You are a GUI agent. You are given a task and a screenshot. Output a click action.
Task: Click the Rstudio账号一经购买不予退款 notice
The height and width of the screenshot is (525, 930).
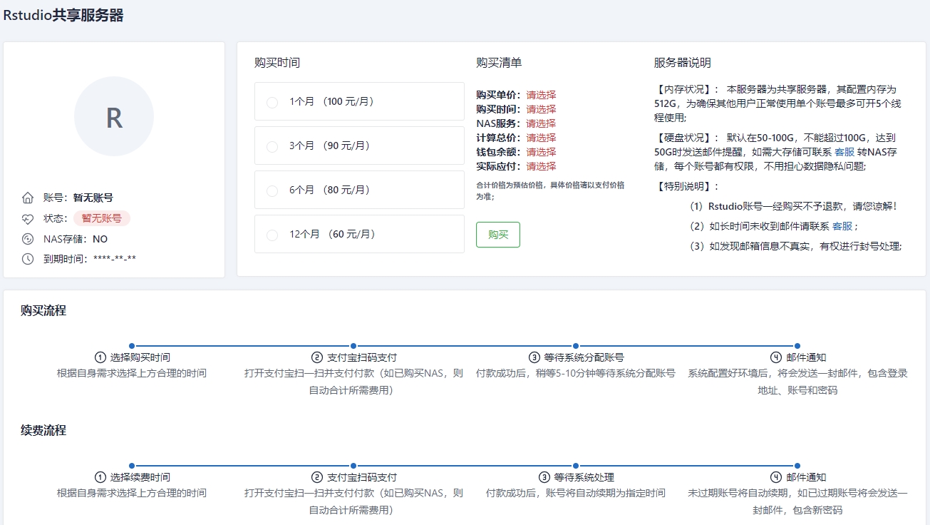[x=793, y=206]
